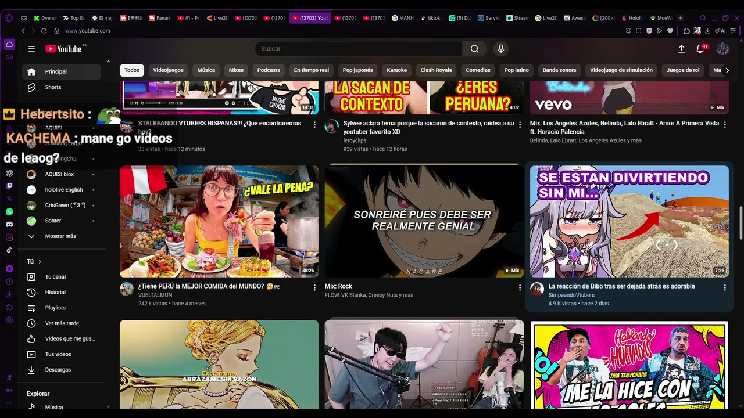Open VUELTALMUN channel name link
The height and width of the screenshot is (418, 744).
[x=155, y=295]
